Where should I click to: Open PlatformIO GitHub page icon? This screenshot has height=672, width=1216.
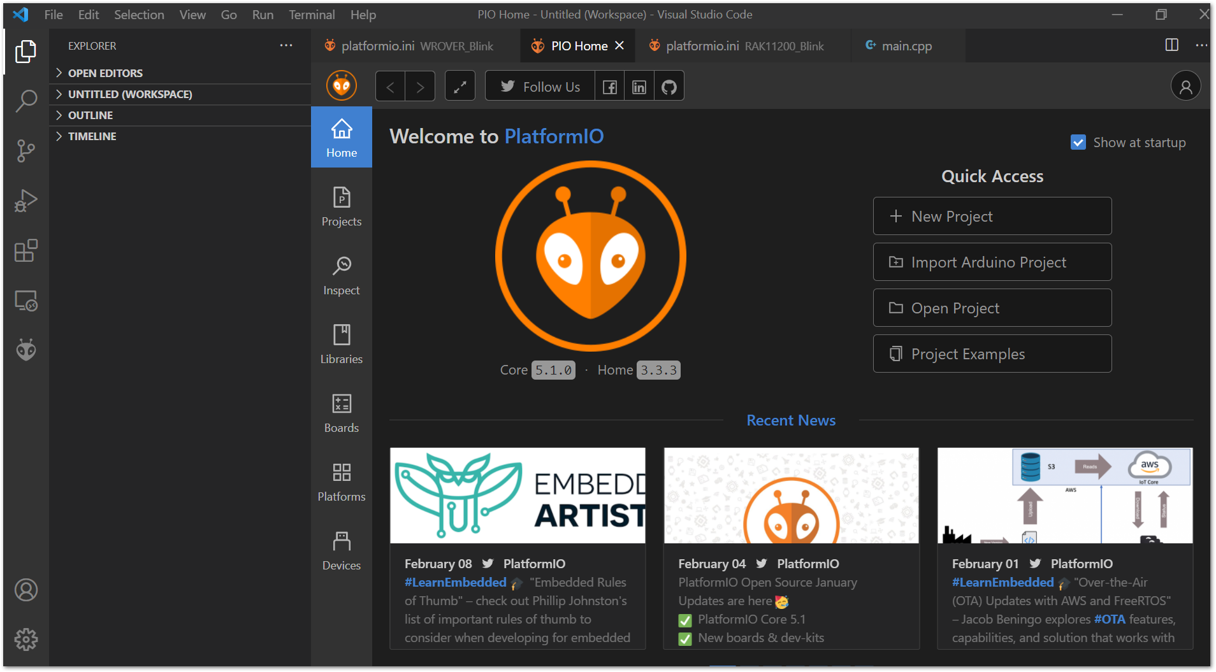(x=669, y=87)
